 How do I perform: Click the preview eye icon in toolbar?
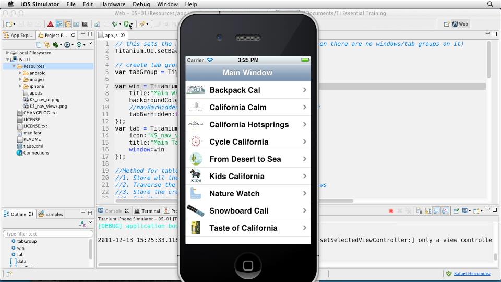(x=76, y=24)
